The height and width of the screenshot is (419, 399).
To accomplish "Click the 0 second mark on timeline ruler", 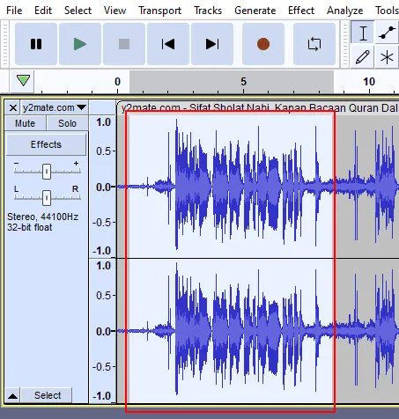I will (117, 82).
